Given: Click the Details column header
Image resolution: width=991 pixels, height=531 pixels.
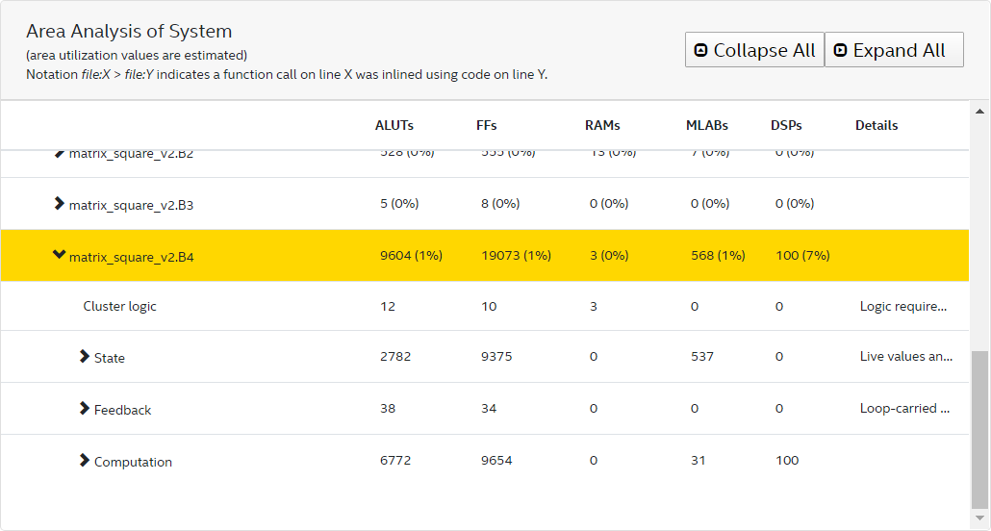Looking at the screenshot, I should (877, 125).
